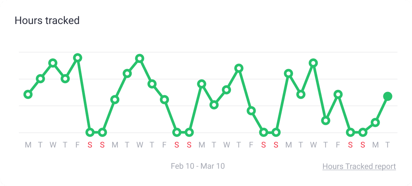Select the very first Monday data point
412x186 pixels.
(28, 94)
